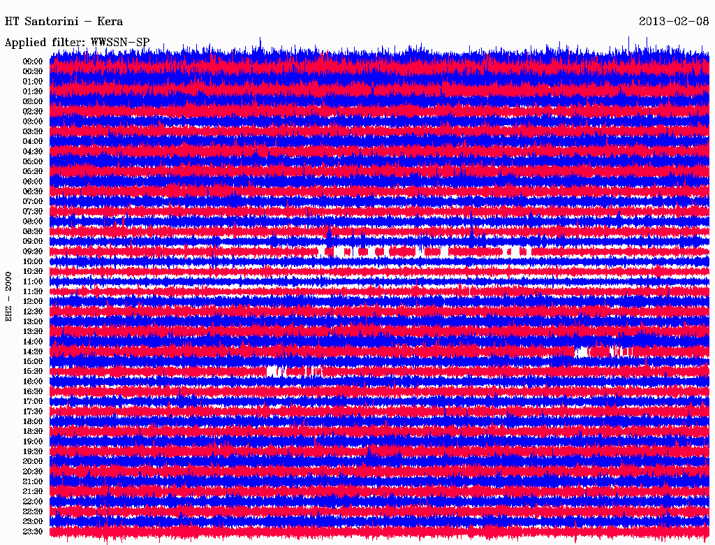Select the 11:30 time label

click(x=33, y=291)
